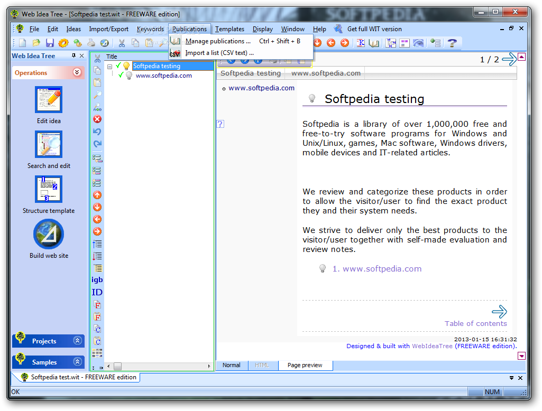Viewport: 542px width, 411px height.
Task: Switch to the Normal view tab
Action: click(x=231, y=365)
